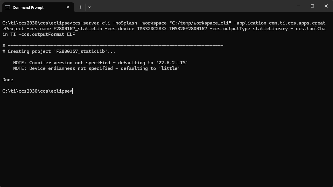Open a new tab with plus icon
Screen dimensions: 333x187
80,7
